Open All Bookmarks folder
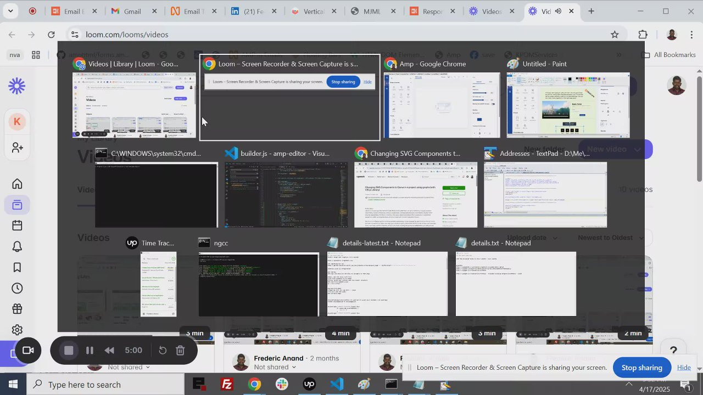 [668, 55]
